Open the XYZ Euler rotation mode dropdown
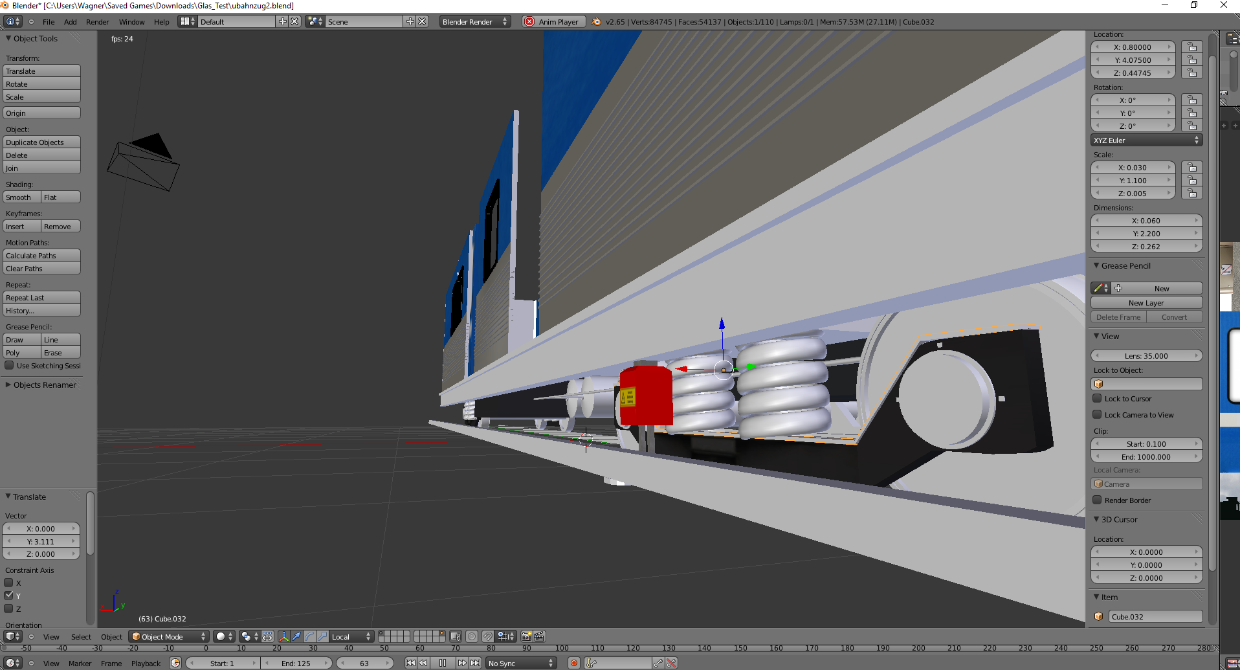 (1146, 140)
